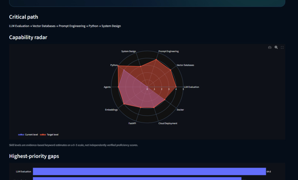This screenshot has width=298, height=180.
Task: Toggle the Target level legend entry
Action: (x=49, y=135)
